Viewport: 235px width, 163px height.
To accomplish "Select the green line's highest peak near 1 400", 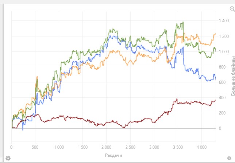I will (183, 22).
